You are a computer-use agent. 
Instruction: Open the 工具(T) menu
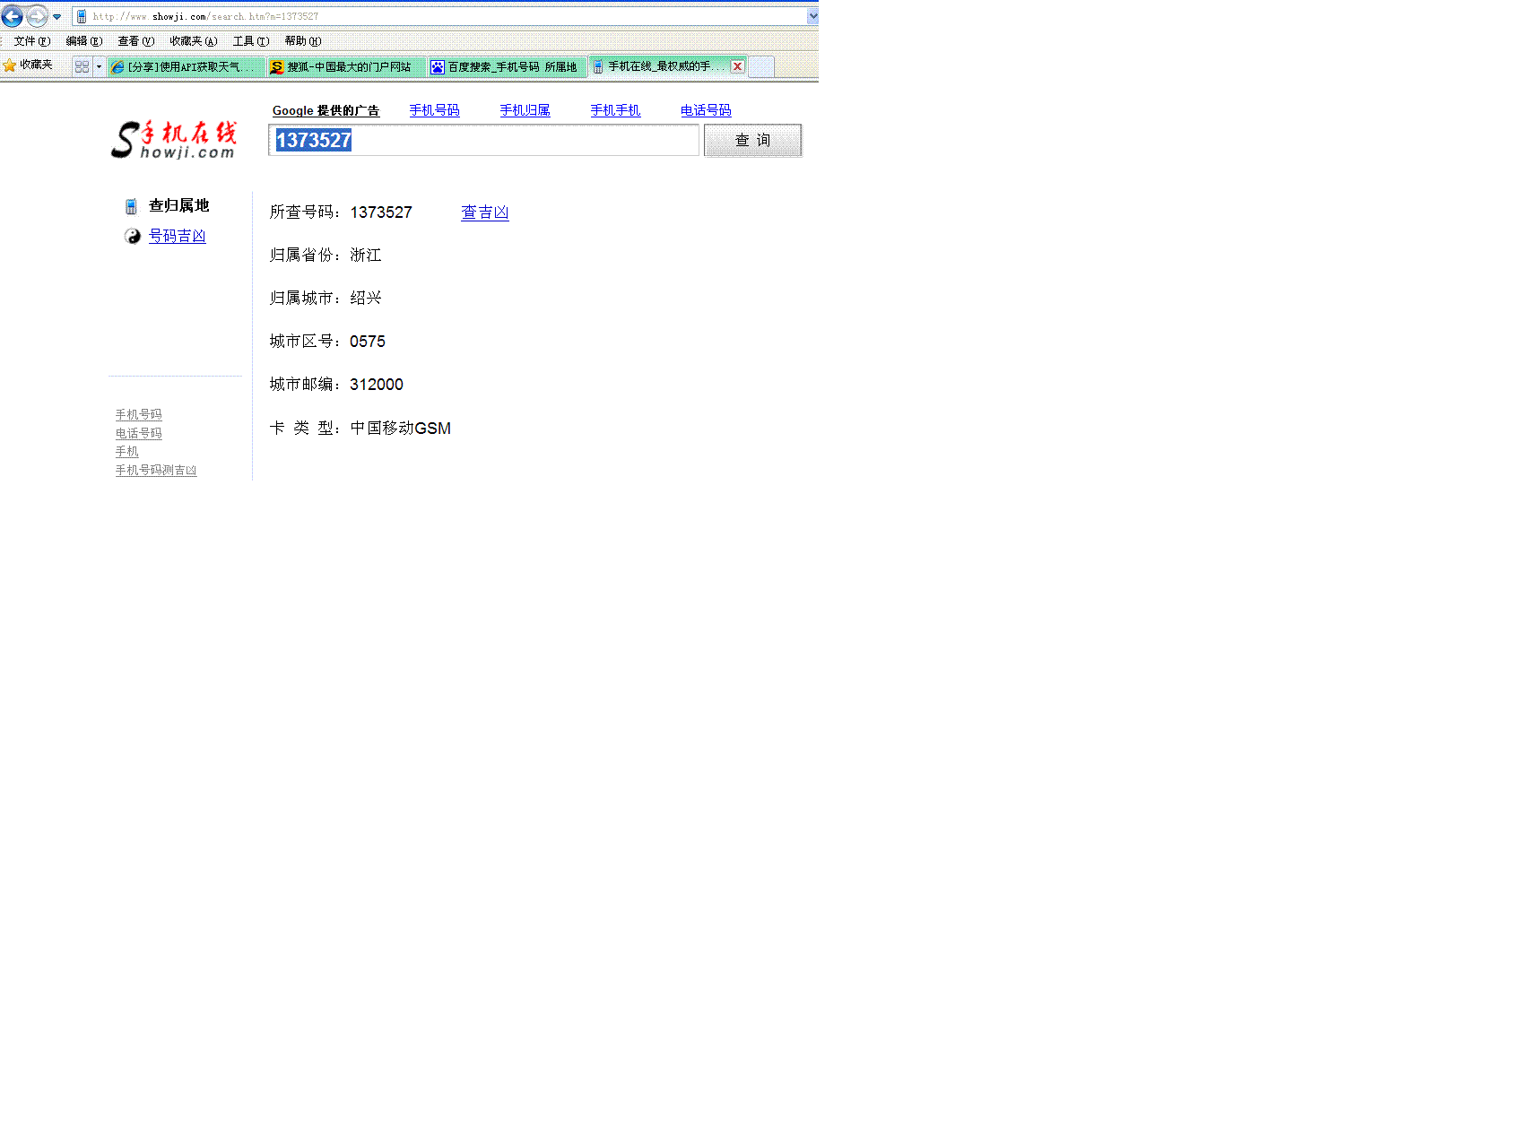[250, 41]
